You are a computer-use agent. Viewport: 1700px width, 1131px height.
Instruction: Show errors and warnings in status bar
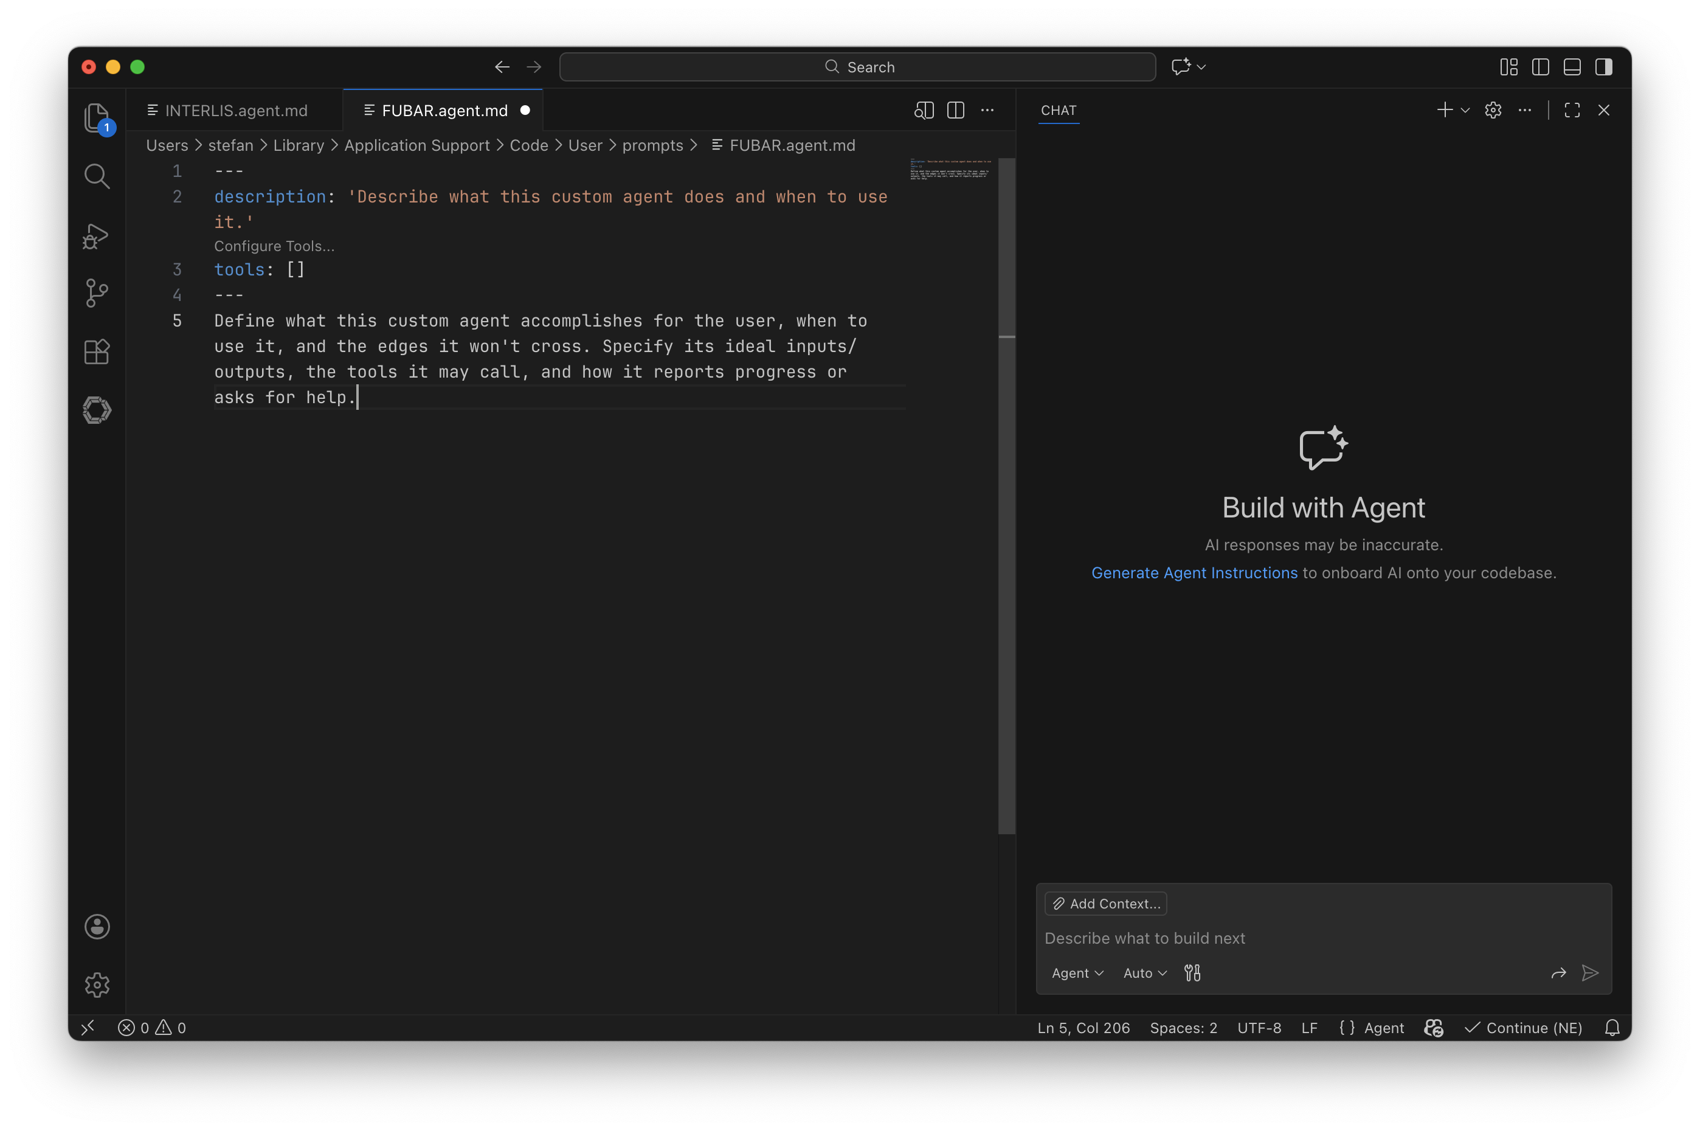click(151, 1028)
